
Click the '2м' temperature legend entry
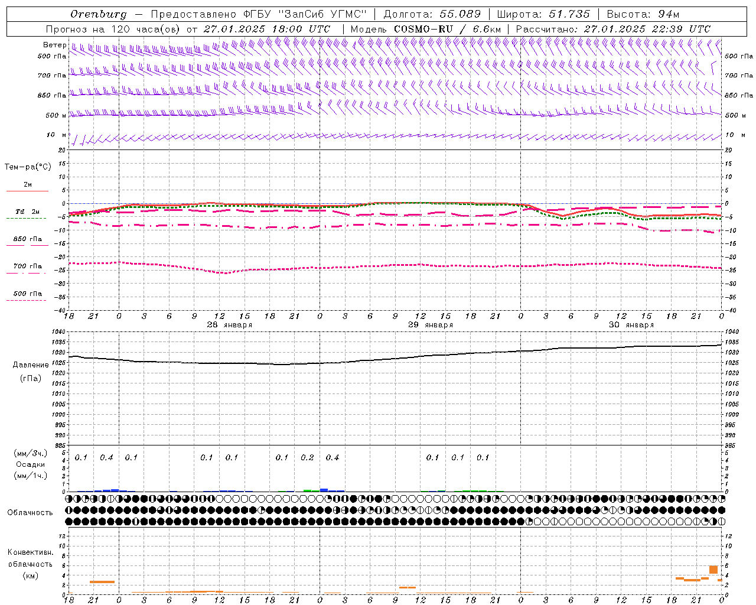(x=27, y=185)
